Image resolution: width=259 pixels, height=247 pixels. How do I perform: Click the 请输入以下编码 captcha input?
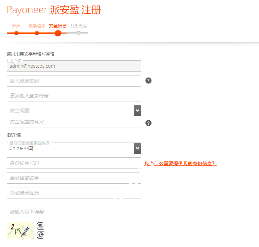tap(74, 212)
